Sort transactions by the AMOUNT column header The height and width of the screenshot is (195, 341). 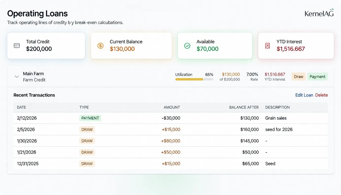coord(172,107)
